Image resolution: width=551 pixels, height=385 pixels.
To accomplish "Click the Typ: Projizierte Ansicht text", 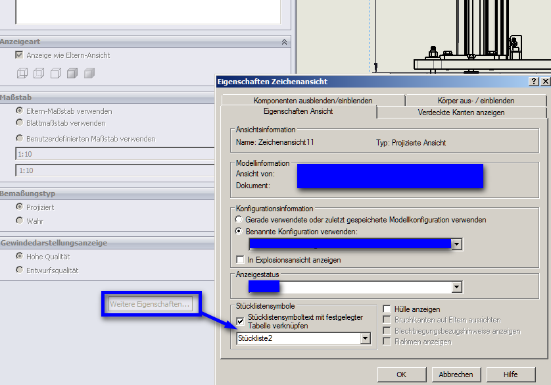I will pos(411,143).
